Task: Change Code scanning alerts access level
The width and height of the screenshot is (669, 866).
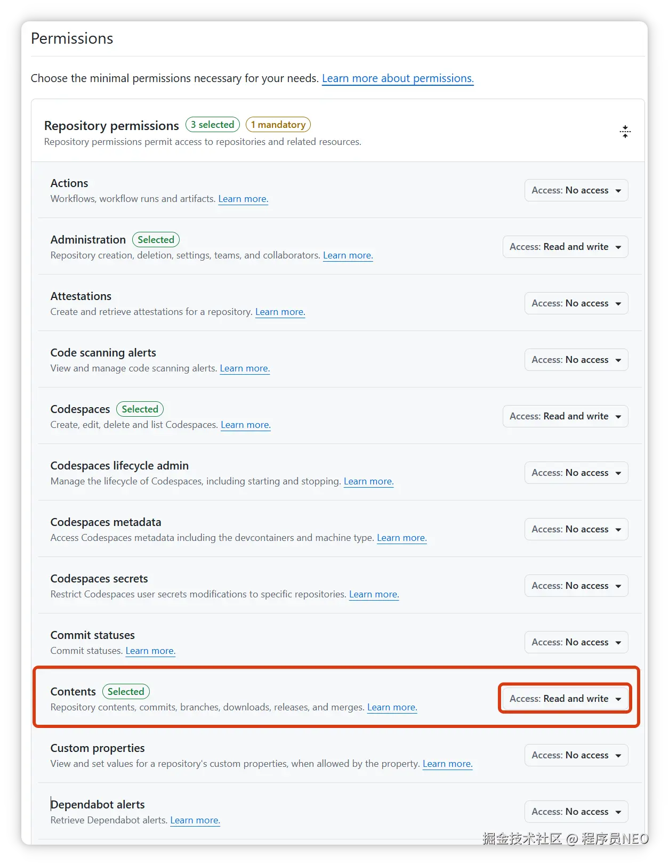Action: tap(576, 360)
